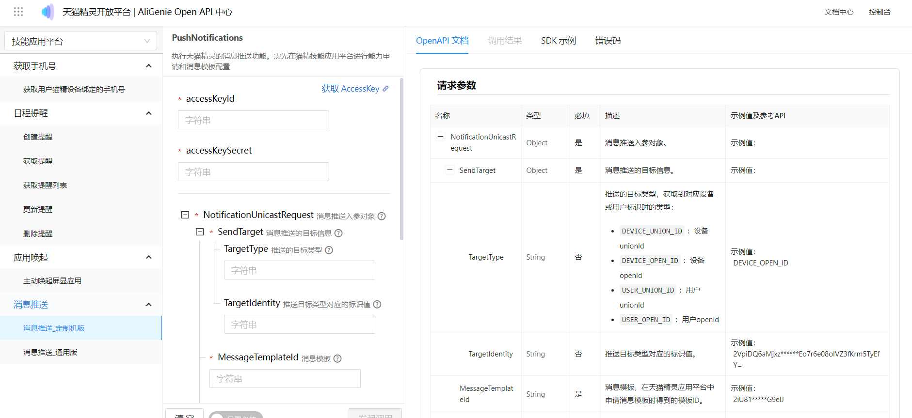Click 获取 AccessKey link
The height and width of the screenshot is (418, 912).
[x=351, y=89]
